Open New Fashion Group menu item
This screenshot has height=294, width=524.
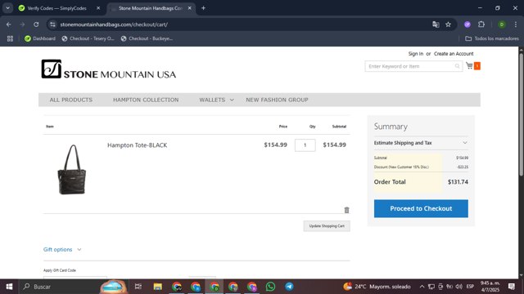tap(277, 100)
